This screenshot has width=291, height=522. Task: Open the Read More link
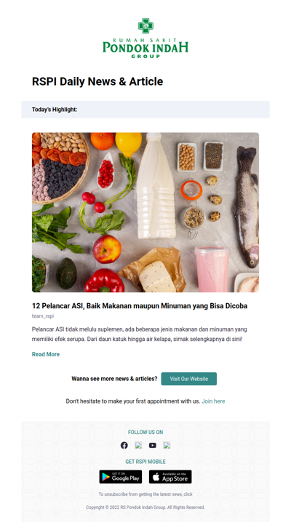pos(46,354)
